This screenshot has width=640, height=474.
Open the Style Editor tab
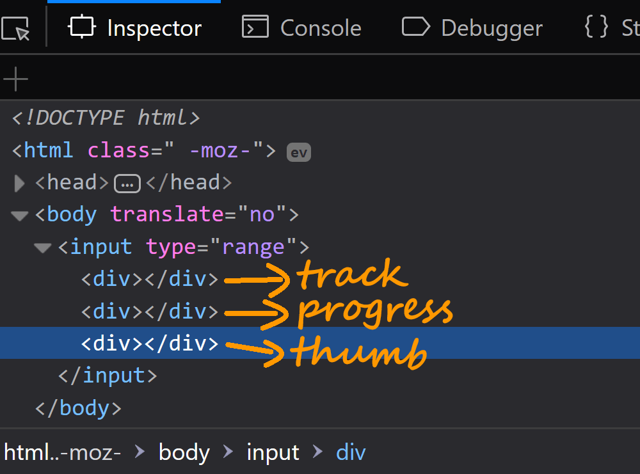(x=611, y=28)
